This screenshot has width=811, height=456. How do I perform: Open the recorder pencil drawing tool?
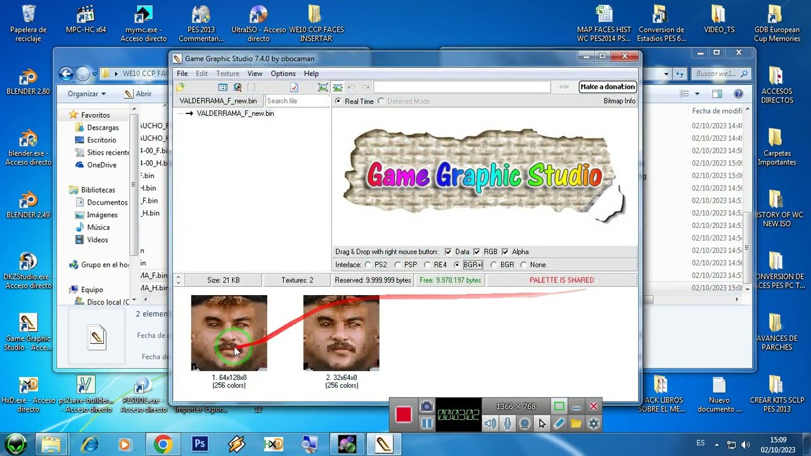click(x=559, y=424)
